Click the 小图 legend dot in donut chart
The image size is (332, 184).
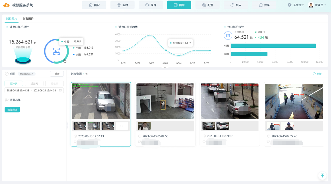(74, 48)
